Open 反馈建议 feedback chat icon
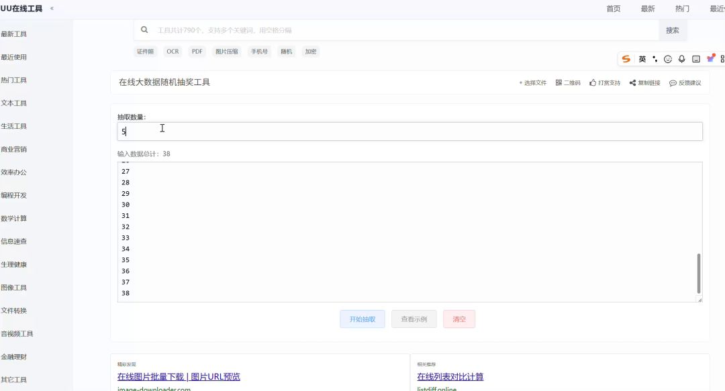725x391 pixels. tap(673, 83)
